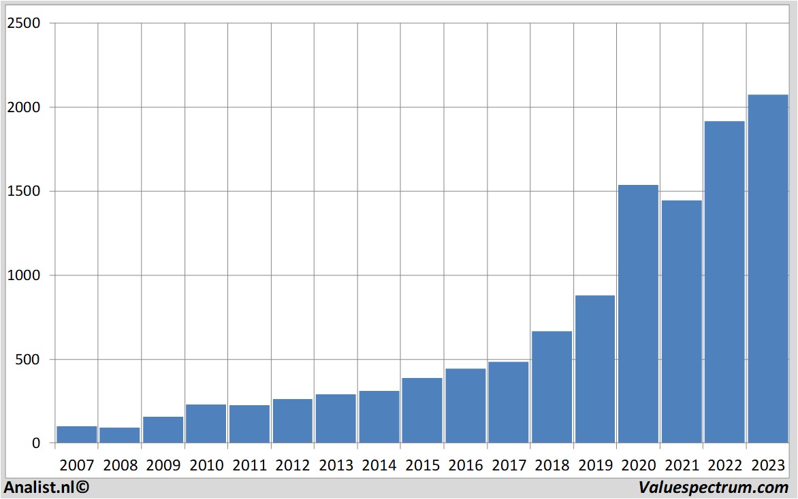The image size is (798, 499).
Task: Click the 2008 bar
Action: [x=119, y=436]
